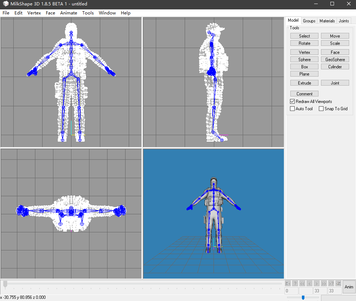
Task: Click the animation timeline slider handle
Action: pos(5,284)
